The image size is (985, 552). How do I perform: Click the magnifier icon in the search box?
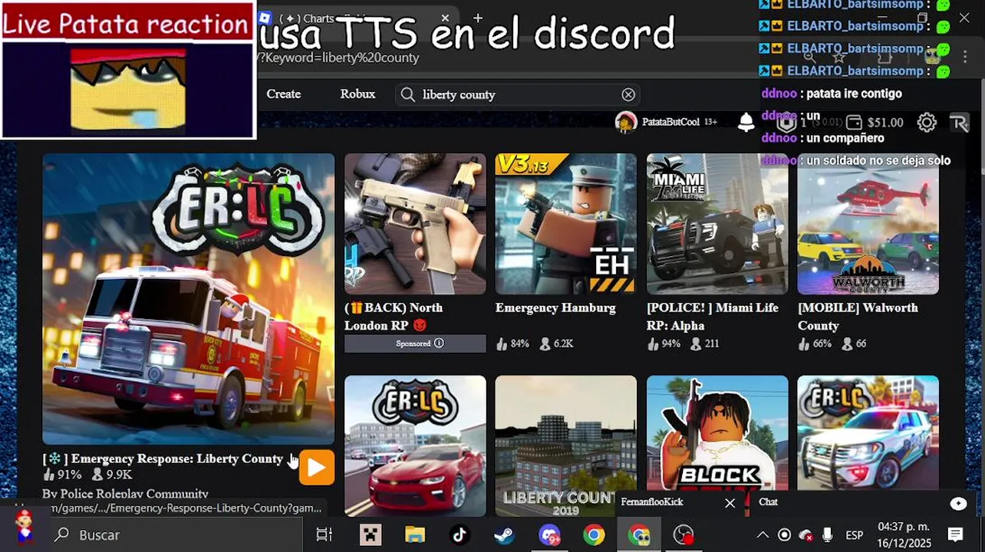coord(408,94)
